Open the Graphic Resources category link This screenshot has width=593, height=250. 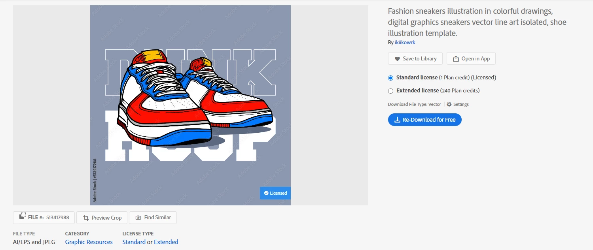(89, 242)
